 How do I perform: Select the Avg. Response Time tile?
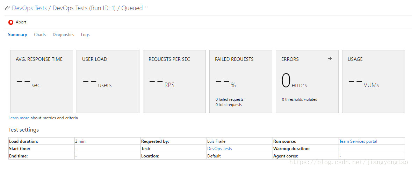[42, 82]
